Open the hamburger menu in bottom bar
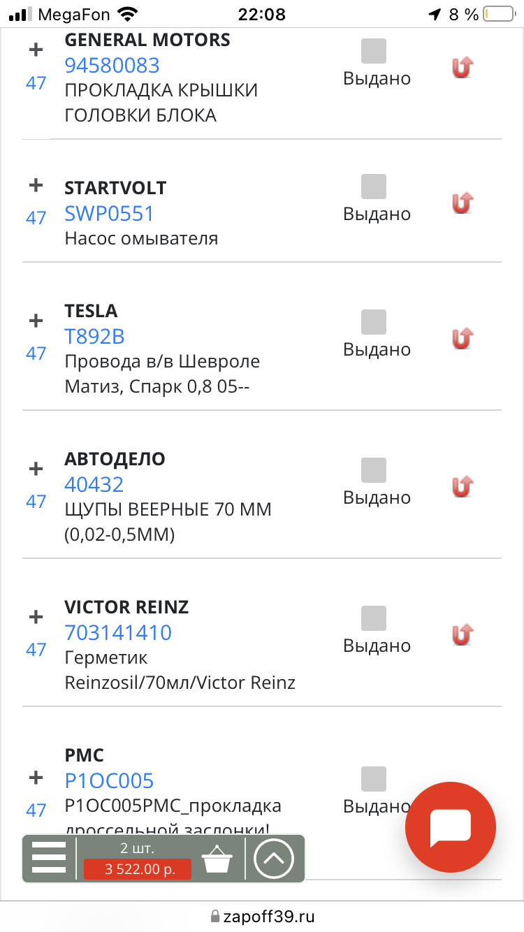 [x=49, y=857]
